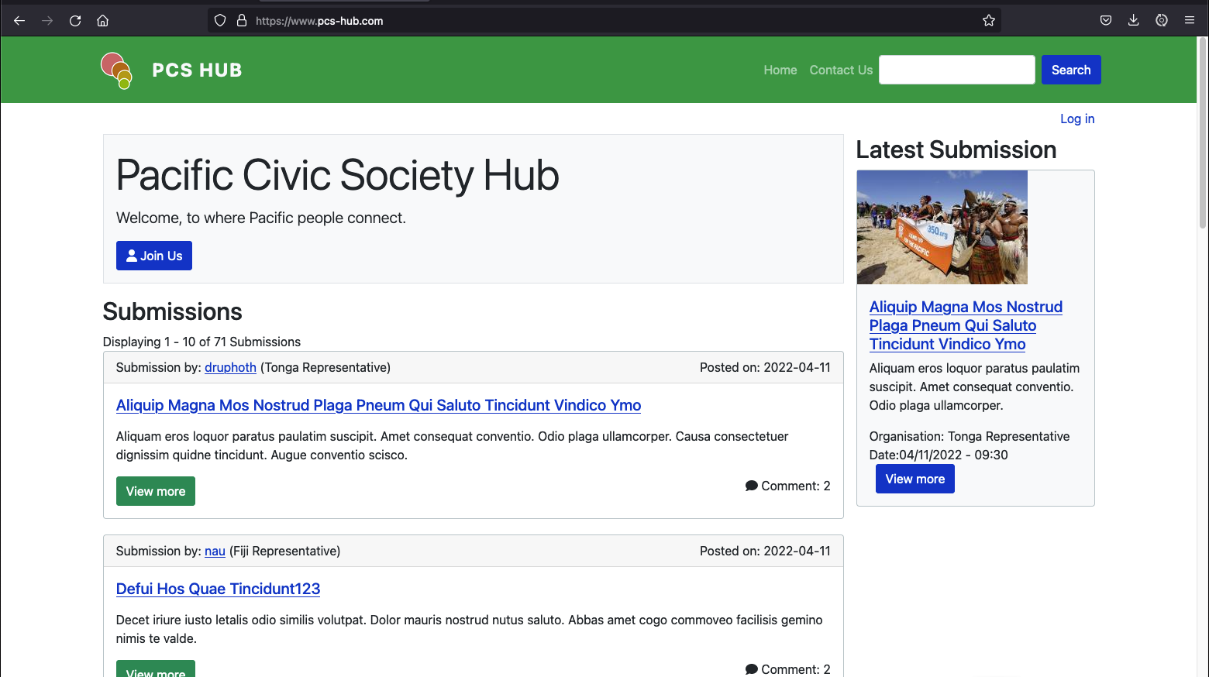This screenshot has height=677, width=1209.
Task: Bookmark this page with the star icon
Action: (989, 20)
